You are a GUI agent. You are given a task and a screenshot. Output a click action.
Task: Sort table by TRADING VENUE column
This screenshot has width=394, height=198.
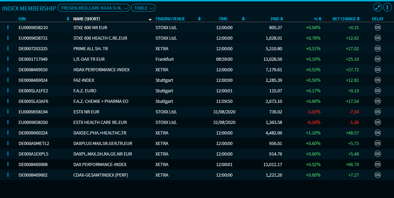coord(170,19)
